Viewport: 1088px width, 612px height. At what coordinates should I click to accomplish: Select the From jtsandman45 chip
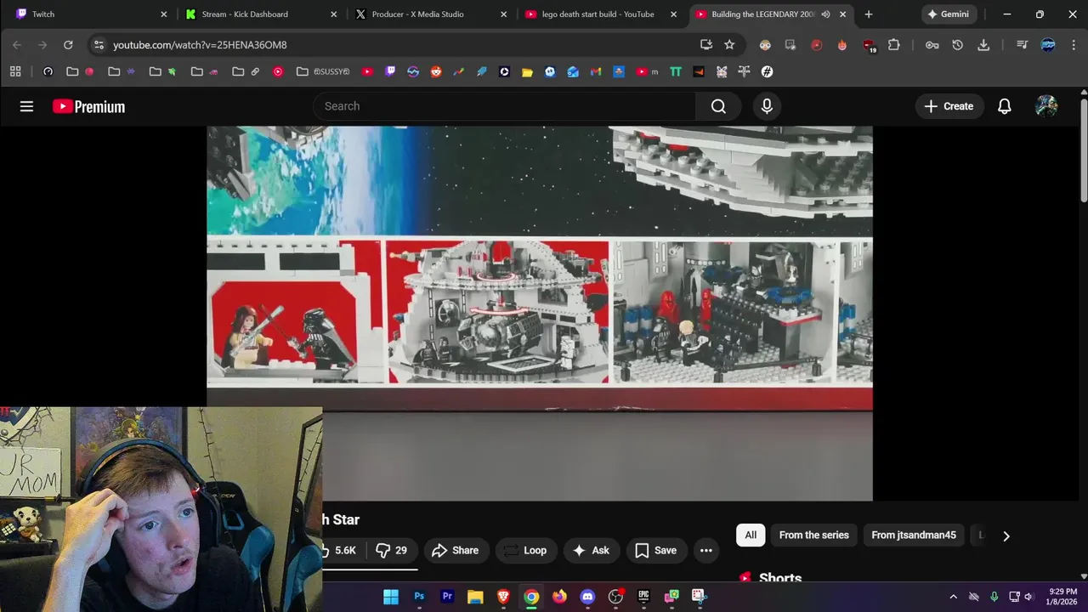point(914,535)
